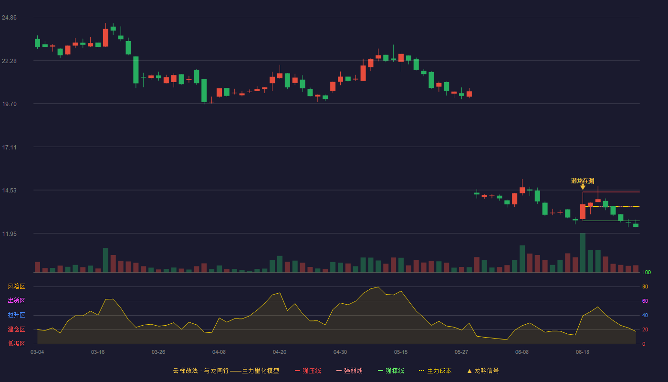Viewport: 668px width, 382px height.
Task: Select the 风险区 zone label
Action: pos(16,286)
